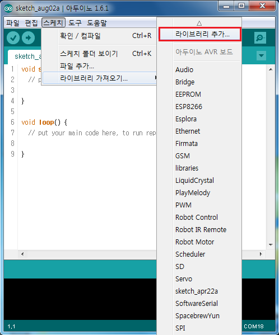This screenshot has height=335, width=279.
Task: Click the Verify checkmark toolbar icon
Action: click(x=13, y=38)
